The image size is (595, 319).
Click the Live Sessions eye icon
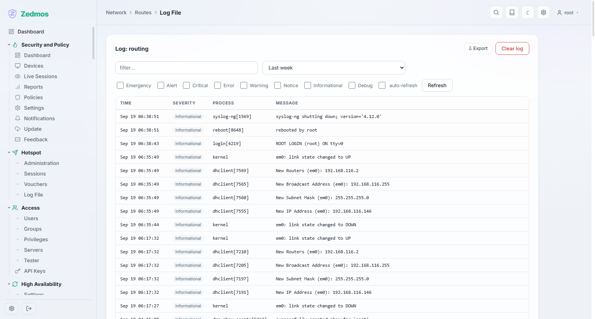click(18, 76)
